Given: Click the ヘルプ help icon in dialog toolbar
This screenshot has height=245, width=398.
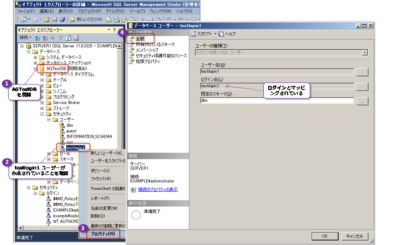Looking at the screenshot, I should (221, 34).
